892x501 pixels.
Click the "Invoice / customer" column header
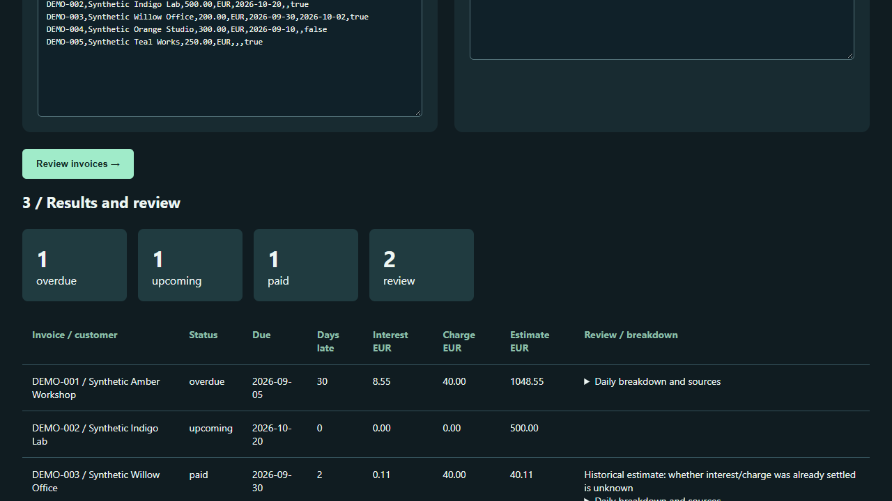coord(75,335)
